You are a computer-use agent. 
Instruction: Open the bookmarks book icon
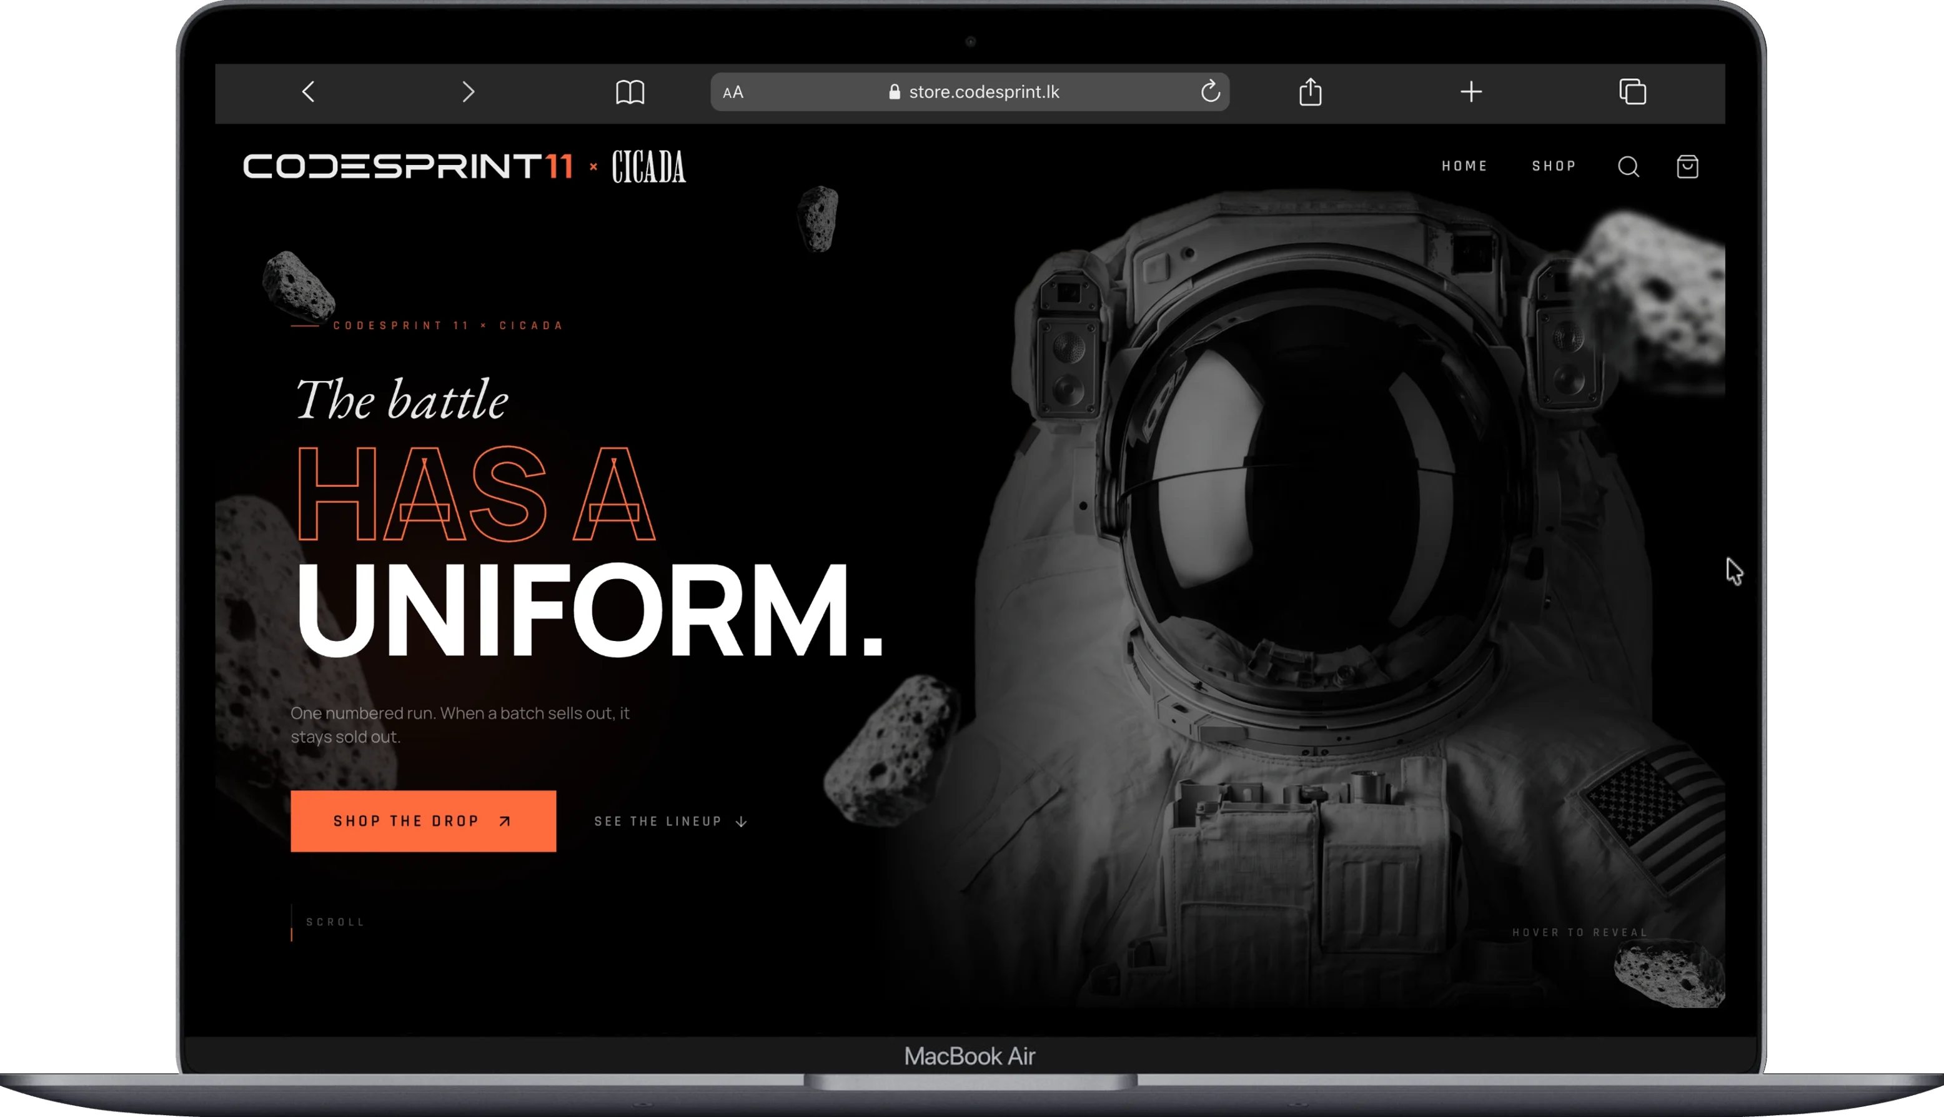point(630,92)
